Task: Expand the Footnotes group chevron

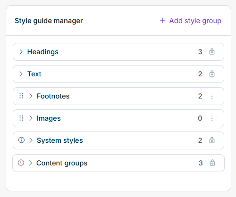Action: pos(31,96)
